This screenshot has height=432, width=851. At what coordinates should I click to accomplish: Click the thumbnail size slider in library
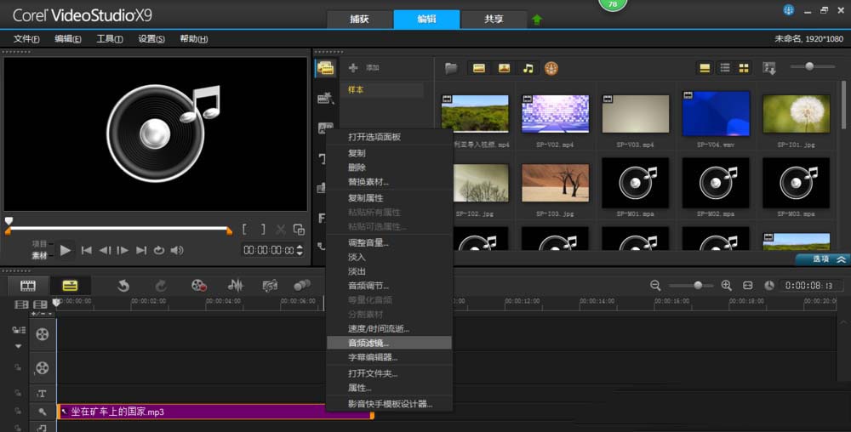(809, 66)
